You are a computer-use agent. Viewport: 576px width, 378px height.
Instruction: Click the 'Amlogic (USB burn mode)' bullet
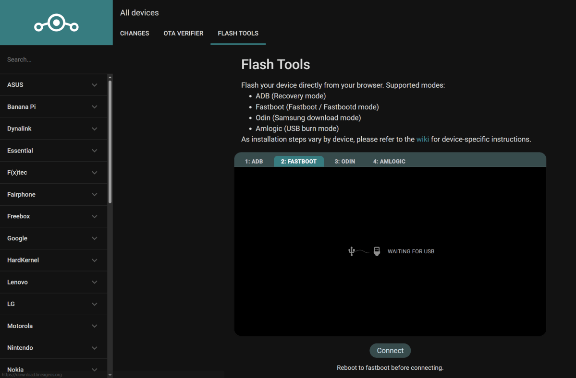point(297,129)
